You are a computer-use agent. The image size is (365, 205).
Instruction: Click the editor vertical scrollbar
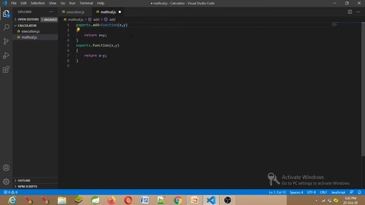click(x=363, y=89)
